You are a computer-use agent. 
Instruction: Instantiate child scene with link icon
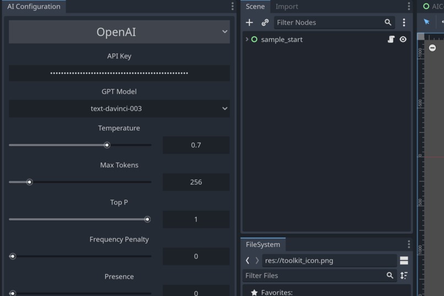[265, 23]
